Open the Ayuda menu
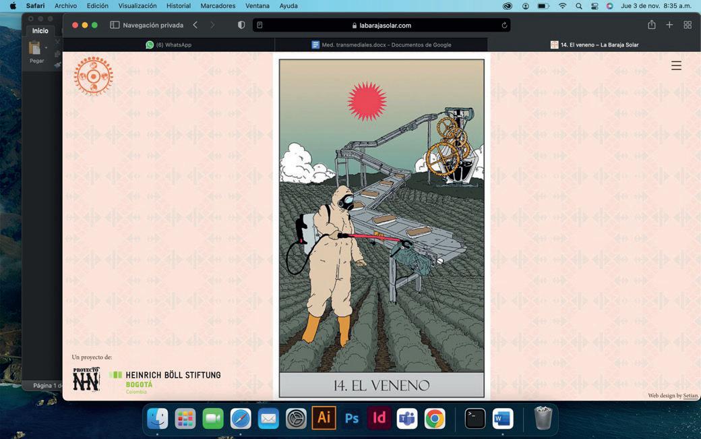The height and width of the screenshot is (439, 701). point(288,6)
